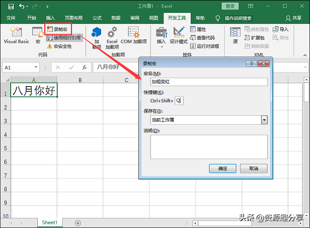Screen dimensions: 310x228
Task: Select the Sheet1 worksheet tab
Action: (x=50, y=223)
